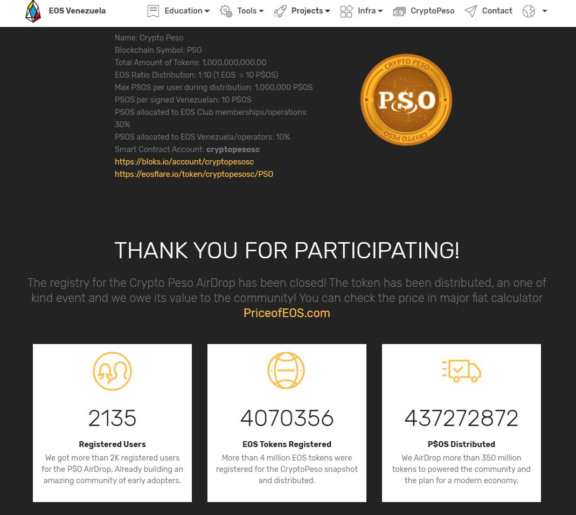Screen dimensions: 576x515
Task: Click the Education book icon
Action: click(153, 11)
